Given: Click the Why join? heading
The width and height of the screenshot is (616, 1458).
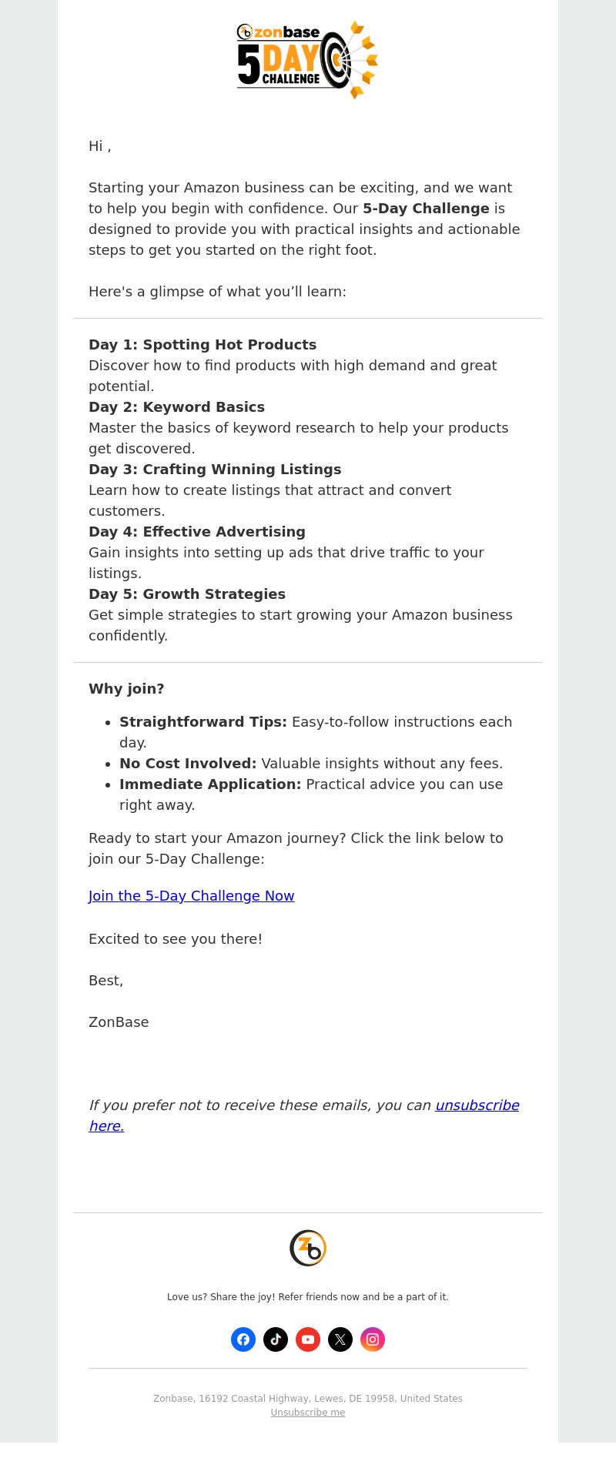Looking at the screenshot, I should (x=126, y=689).
